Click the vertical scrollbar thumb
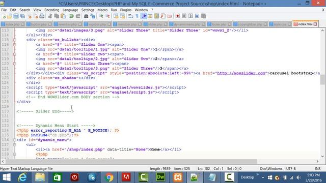The width and height of the screenshot is (326, 183). coord(322,80)
